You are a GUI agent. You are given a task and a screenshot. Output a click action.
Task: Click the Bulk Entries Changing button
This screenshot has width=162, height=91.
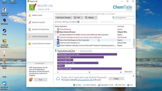64,18
